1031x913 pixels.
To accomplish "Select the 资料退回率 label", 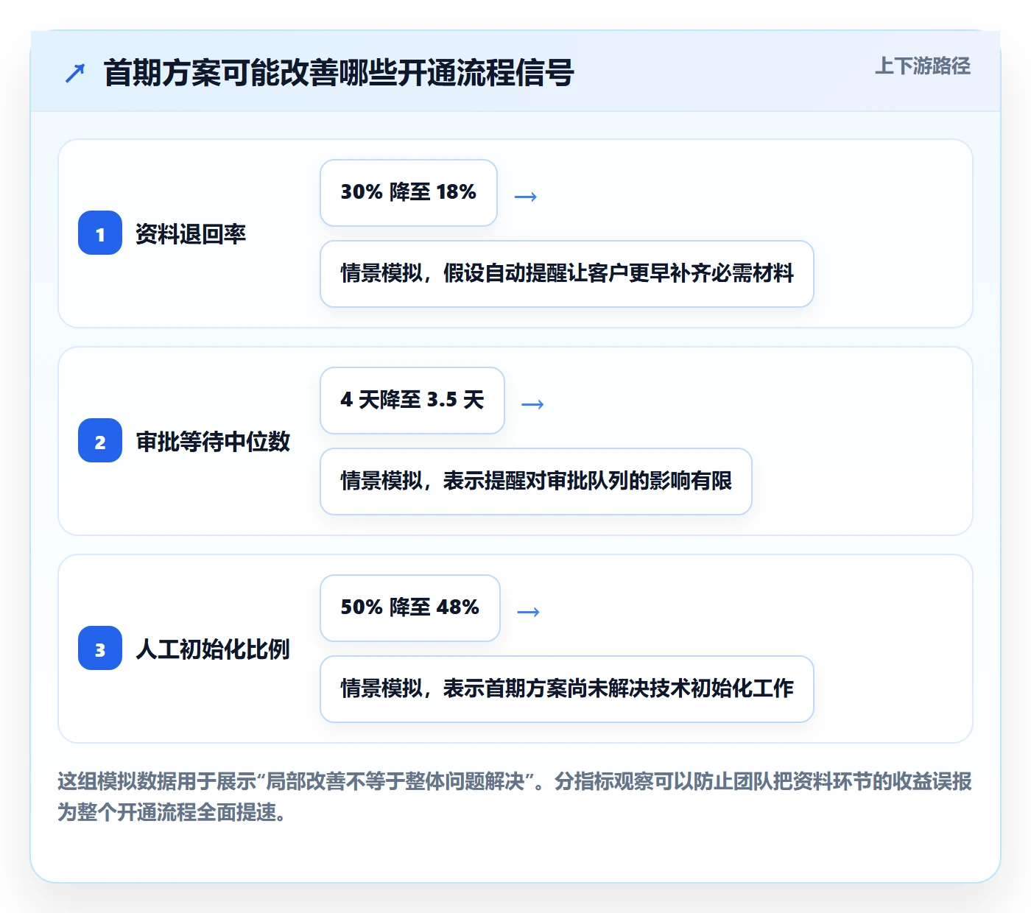I will coord(191,234).
